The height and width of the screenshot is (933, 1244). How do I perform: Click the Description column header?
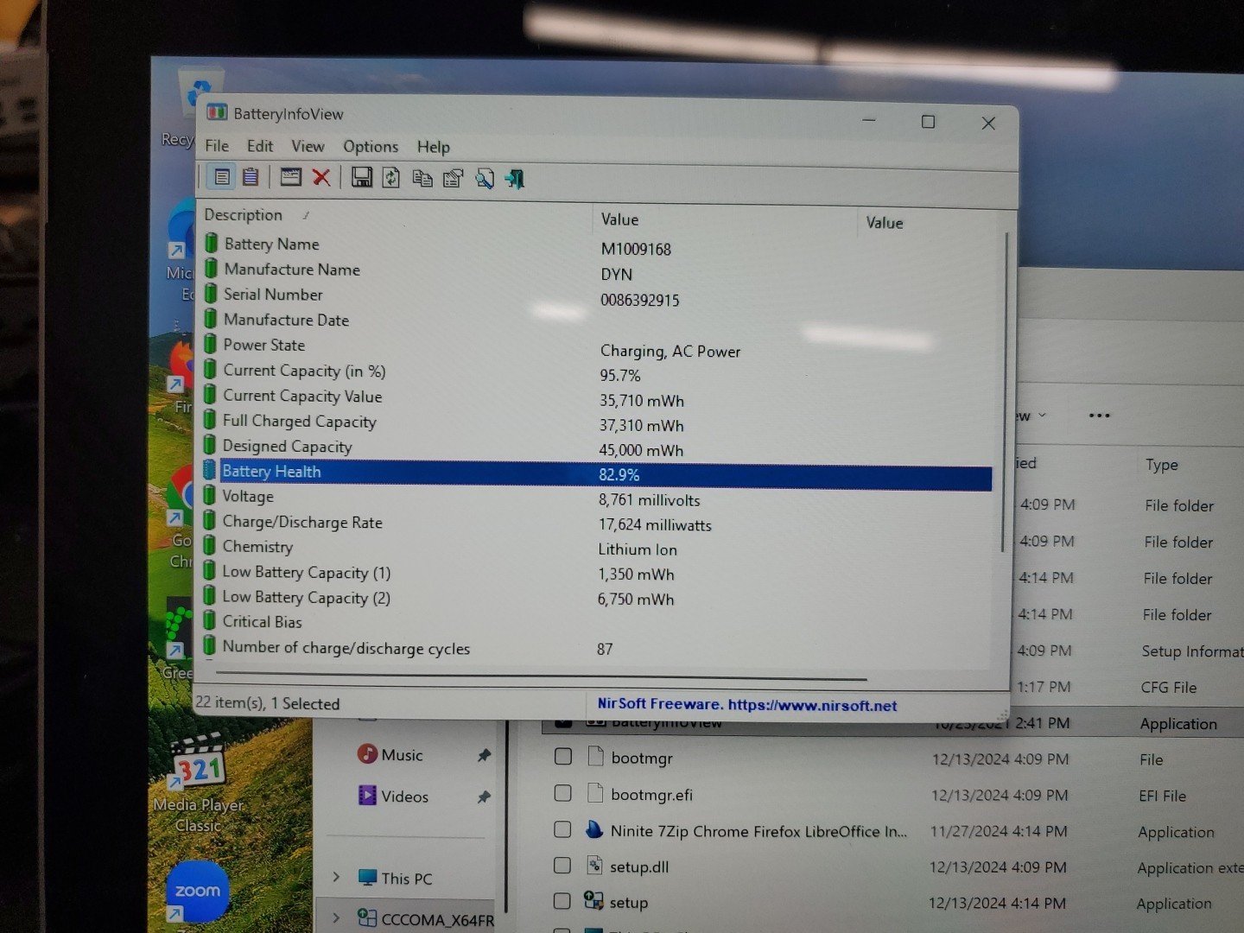click(397, 215)
